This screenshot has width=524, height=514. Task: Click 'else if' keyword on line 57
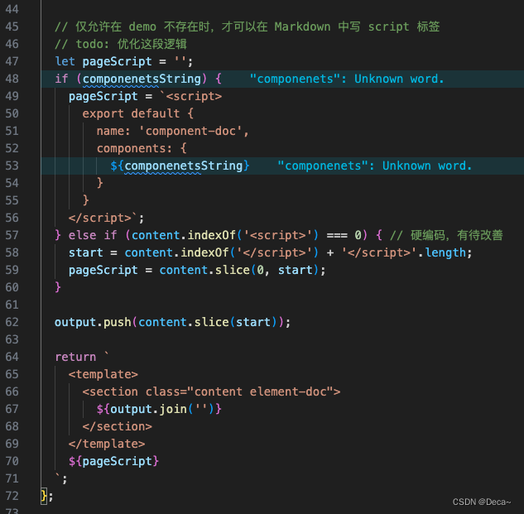pyautogui.click(x=93, y=235)
